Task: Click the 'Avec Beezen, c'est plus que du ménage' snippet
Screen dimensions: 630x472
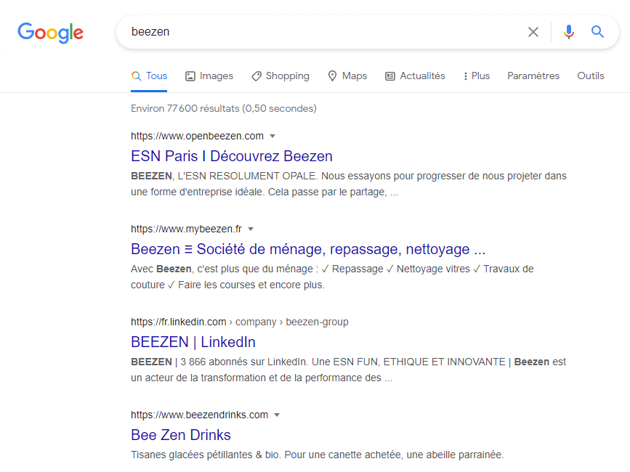Action: pyautogui.click(x=332, y=277)
